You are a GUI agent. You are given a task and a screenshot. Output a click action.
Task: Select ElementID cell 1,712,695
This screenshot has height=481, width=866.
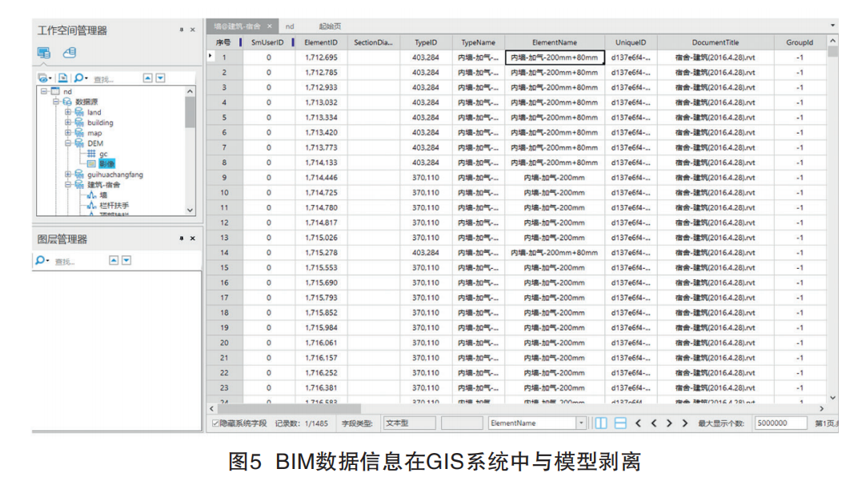tap(321, 58)
